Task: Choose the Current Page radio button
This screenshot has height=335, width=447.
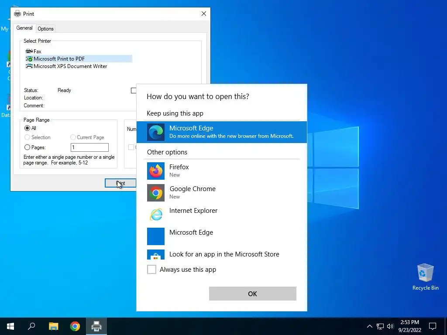Action: (73, 137)
